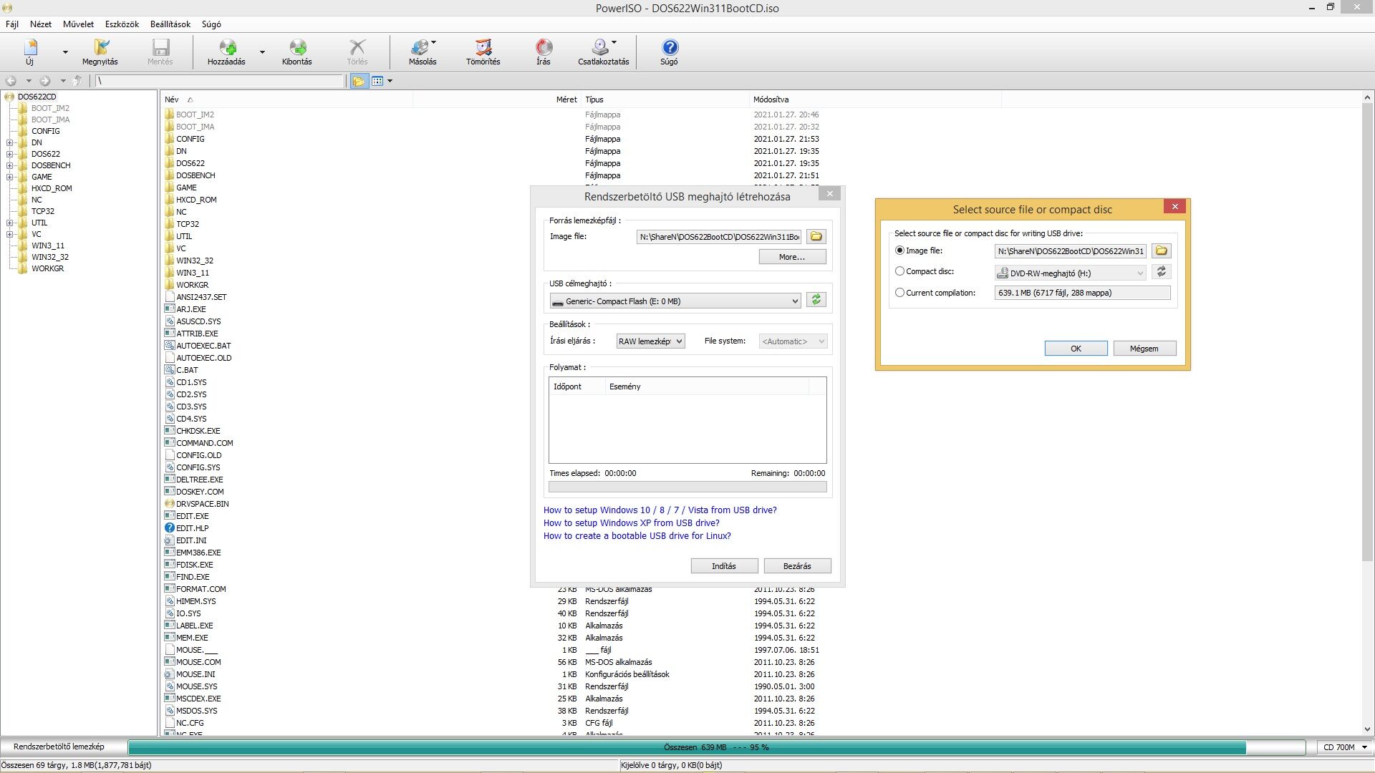1375x773 pixels.
Task: Click the Image file path field in USB dialog
Action: pyautogui.click(x=719, y=237)
